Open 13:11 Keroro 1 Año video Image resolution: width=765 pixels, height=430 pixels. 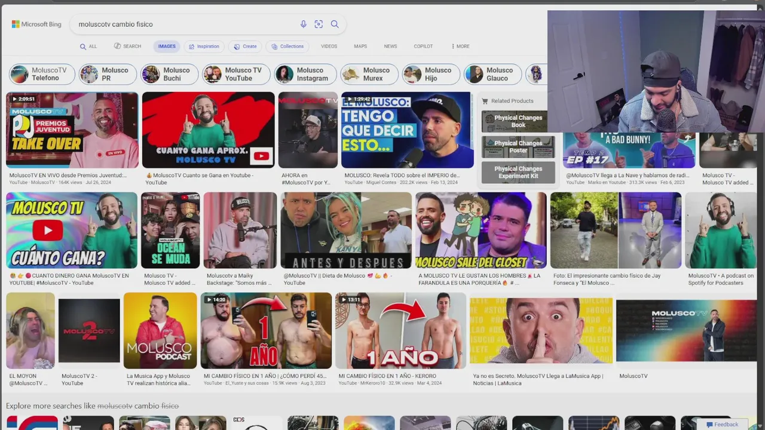coord(400,330)
